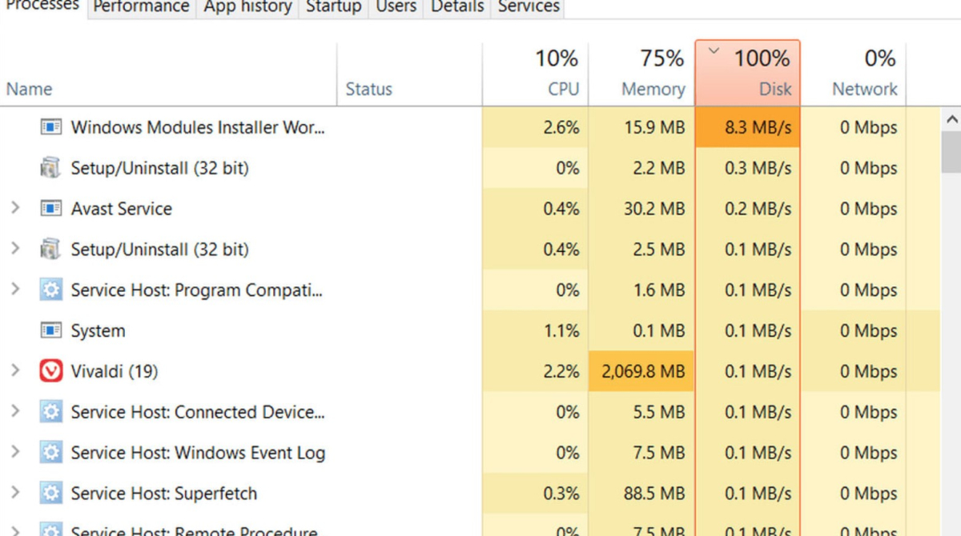Image resolution: width=961 pixels, height=536 pixels.
Task: Expand Service Host: Windows Event Log group
Action: coord(14,453)
